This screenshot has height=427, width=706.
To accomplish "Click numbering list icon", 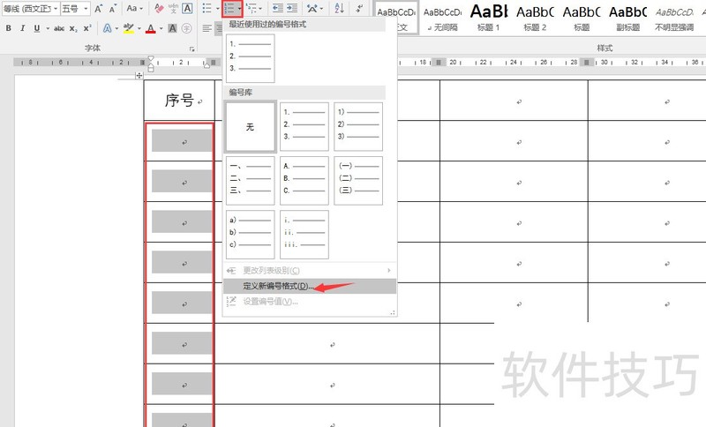I will (229, 8).
